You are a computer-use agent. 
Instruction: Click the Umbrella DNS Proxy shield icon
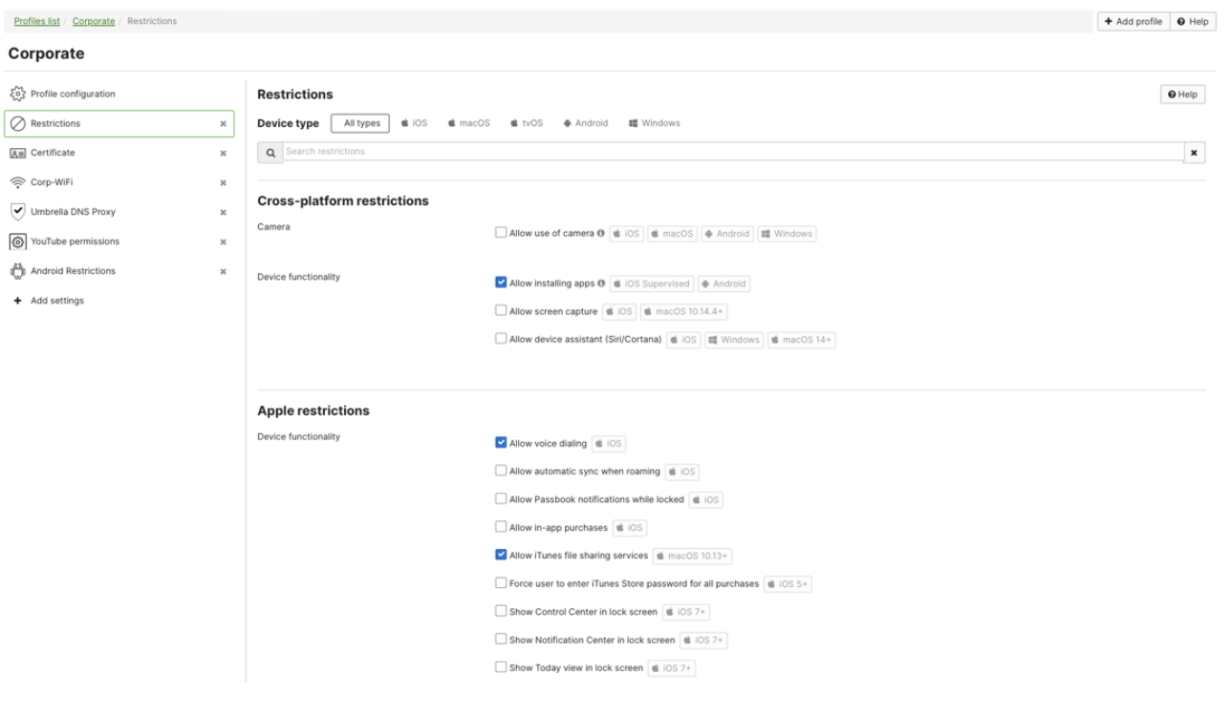17,212
